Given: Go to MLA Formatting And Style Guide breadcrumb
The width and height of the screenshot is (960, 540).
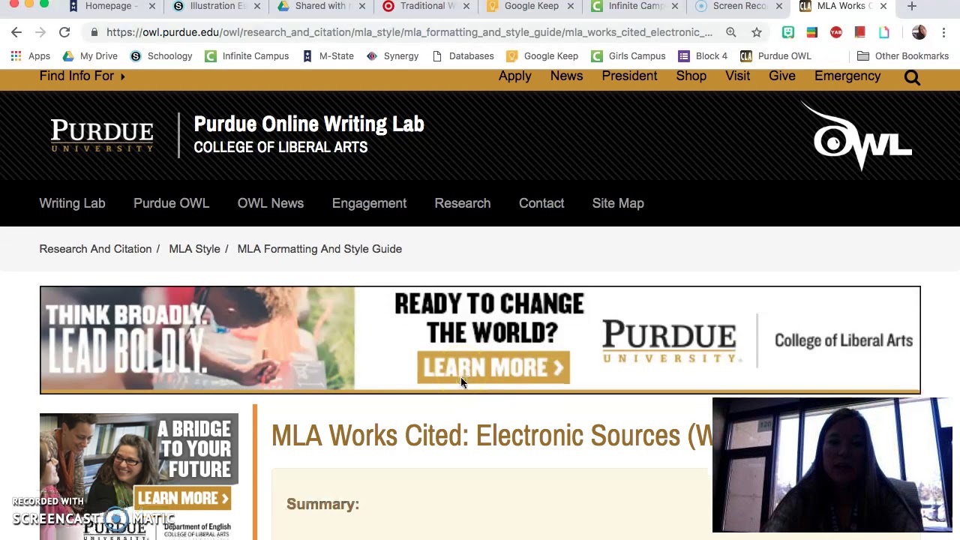Looking at the screenshot, I should coord(319,249).
